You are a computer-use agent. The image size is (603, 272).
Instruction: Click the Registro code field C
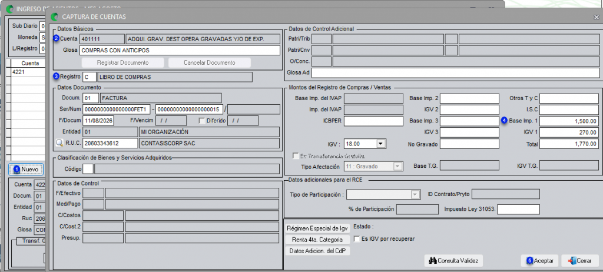(89, 77)
